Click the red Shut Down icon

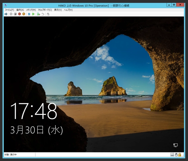19,14
